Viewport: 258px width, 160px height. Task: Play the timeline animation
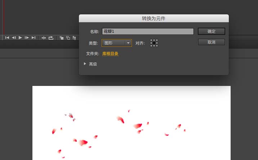tap(20, 38)
